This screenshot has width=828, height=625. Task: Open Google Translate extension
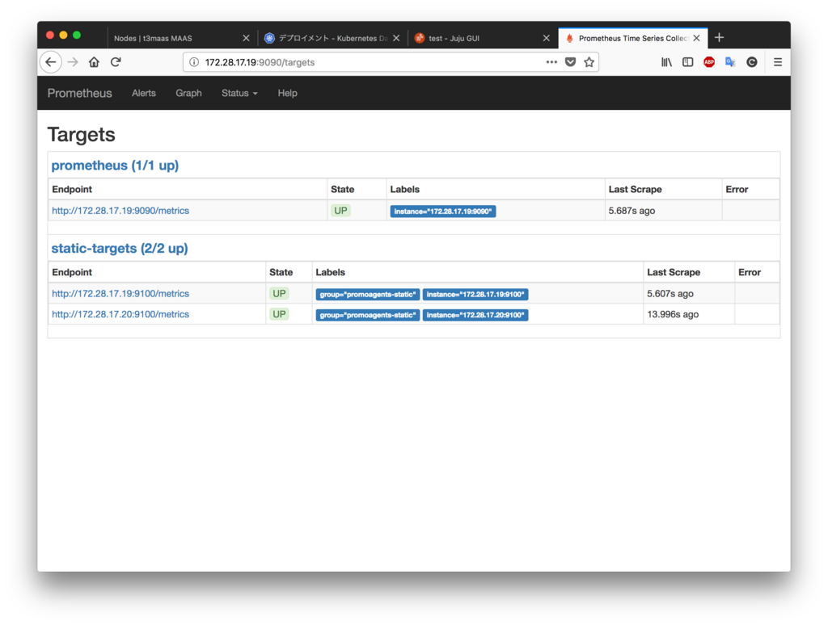[x=730, y=62]
